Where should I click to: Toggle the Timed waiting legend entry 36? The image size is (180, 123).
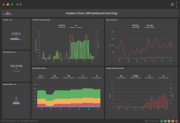click(x=68, y=77)
